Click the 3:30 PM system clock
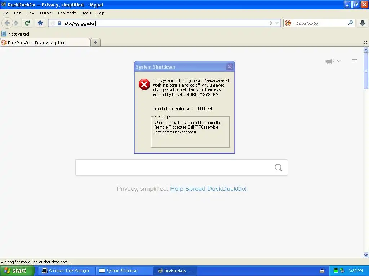The height and width of the screenshot is (276, 369). click(356, 271)
